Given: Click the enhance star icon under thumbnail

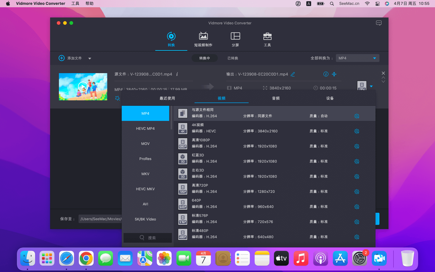Looking at the screenshot, I should click(x=118, y=98).
